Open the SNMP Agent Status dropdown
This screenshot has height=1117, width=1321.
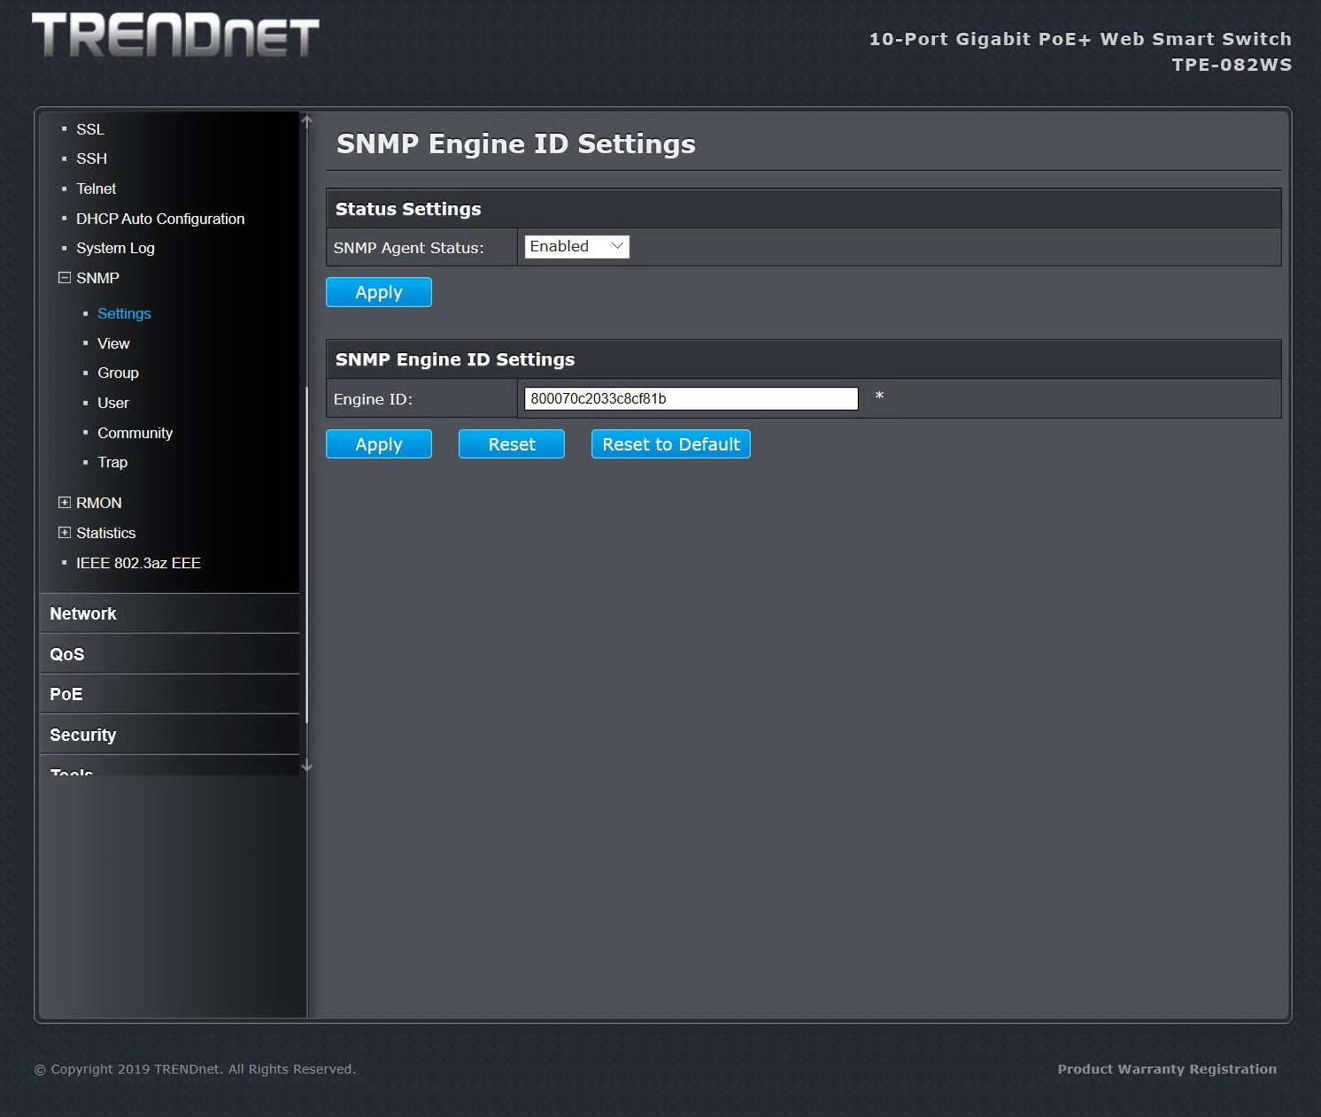(x=576, y=247)
